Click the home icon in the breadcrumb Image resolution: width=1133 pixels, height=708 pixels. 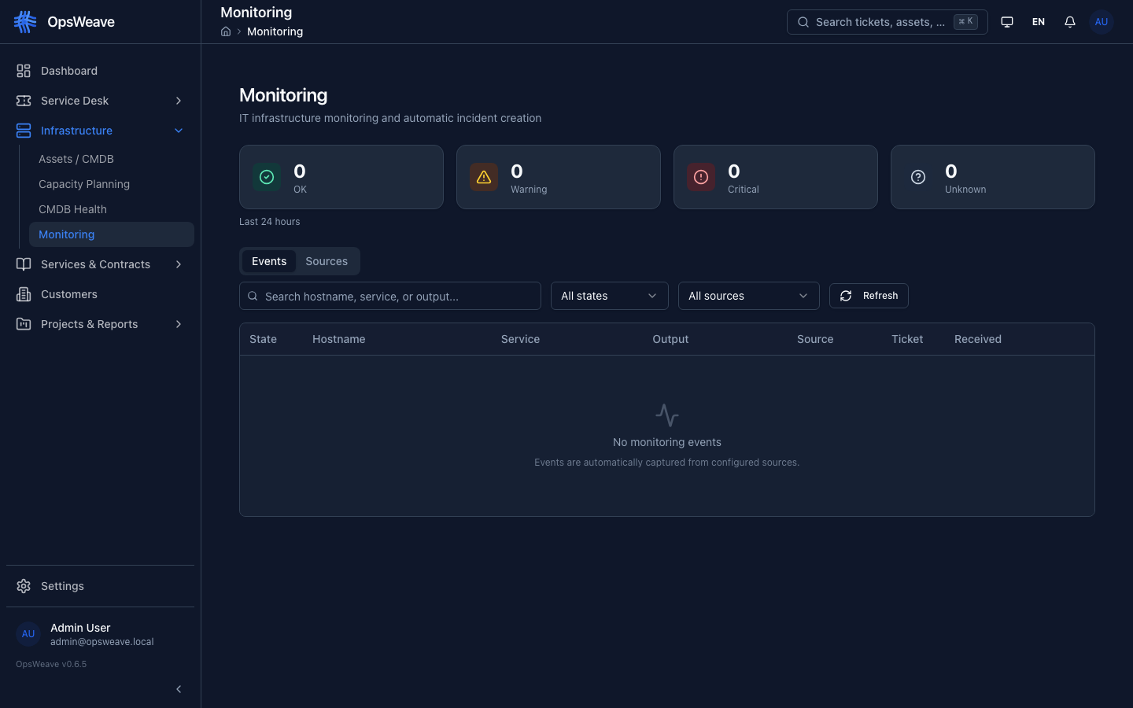pyautogui.click(x=226, y=31)
